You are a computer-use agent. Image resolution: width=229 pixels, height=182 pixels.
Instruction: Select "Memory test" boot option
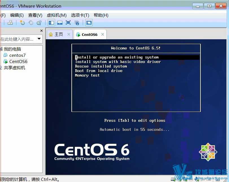[x=87, y=75]
